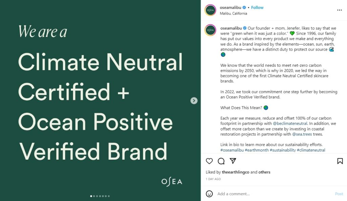Open the @sea.trees mention

click(302, 134)
